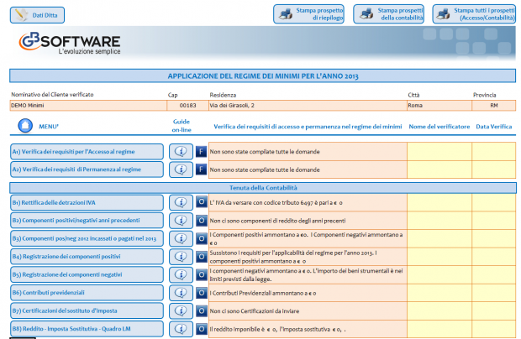
Task: Click Nome del verificatore cell for A1 row
Action: point(439,152)
